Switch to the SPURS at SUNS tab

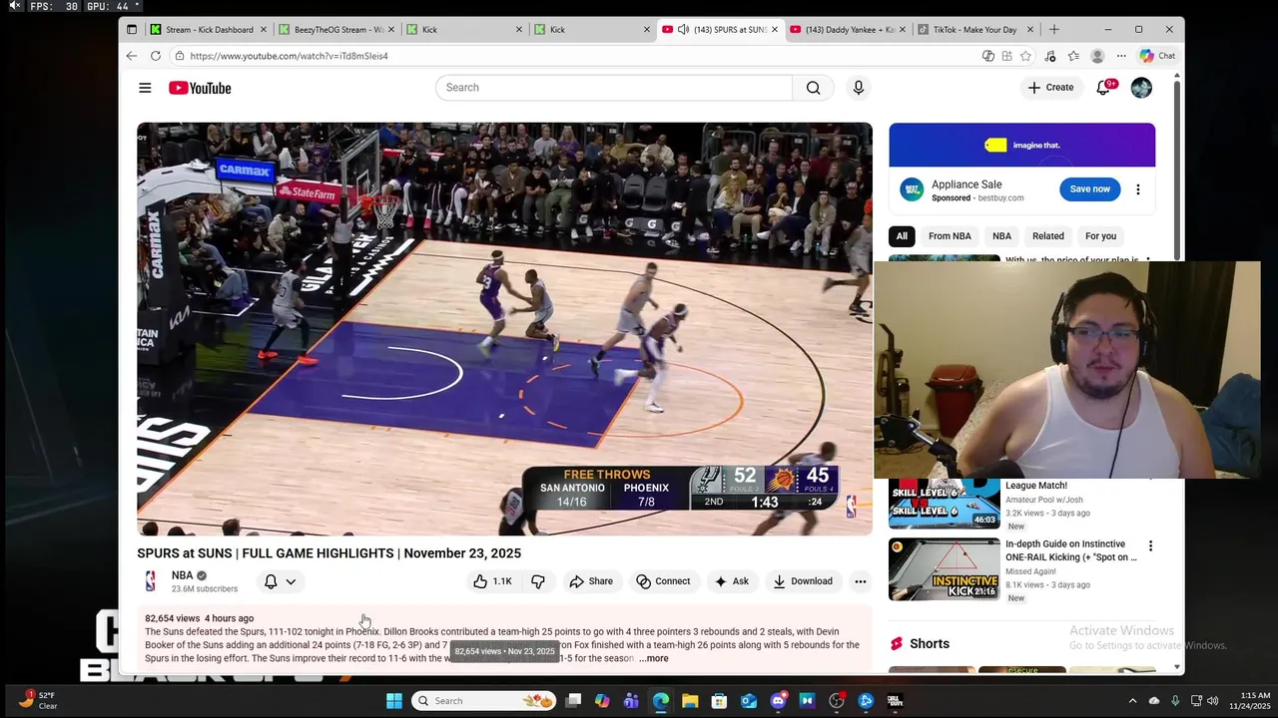pos(723,29)
